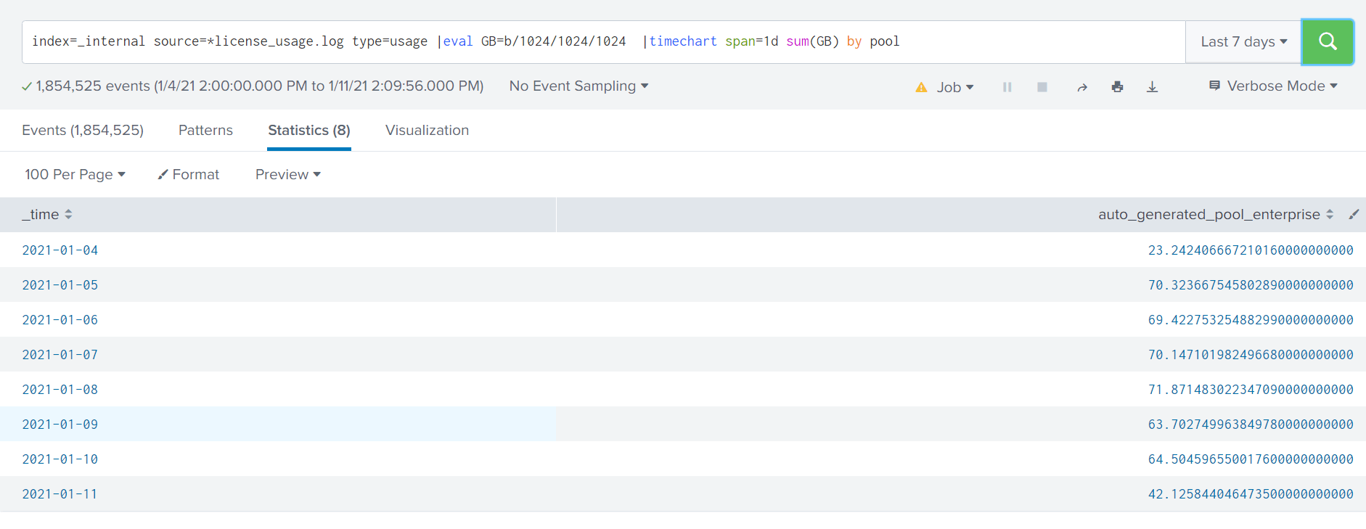Export results with the download icon
This screenshot has height=529, width=1366.
click(1152, 87)
